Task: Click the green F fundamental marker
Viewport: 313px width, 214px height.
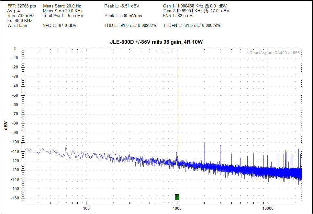Action: tap(177, 197)
